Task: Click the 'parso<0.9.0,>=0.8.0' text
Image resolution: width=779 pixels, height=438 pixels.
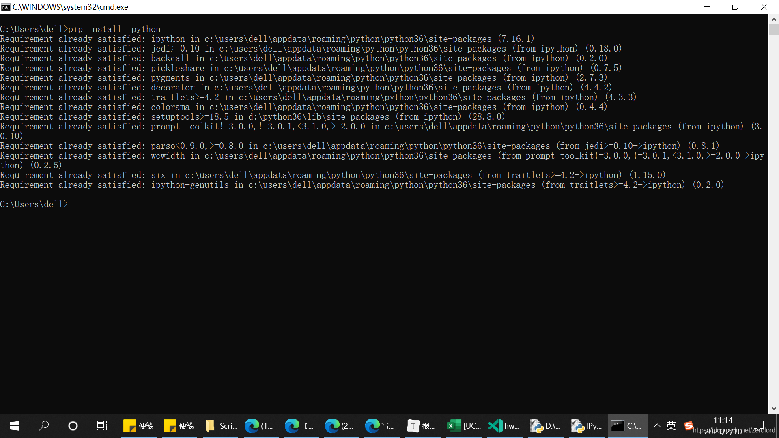Action: coord(197,146)
